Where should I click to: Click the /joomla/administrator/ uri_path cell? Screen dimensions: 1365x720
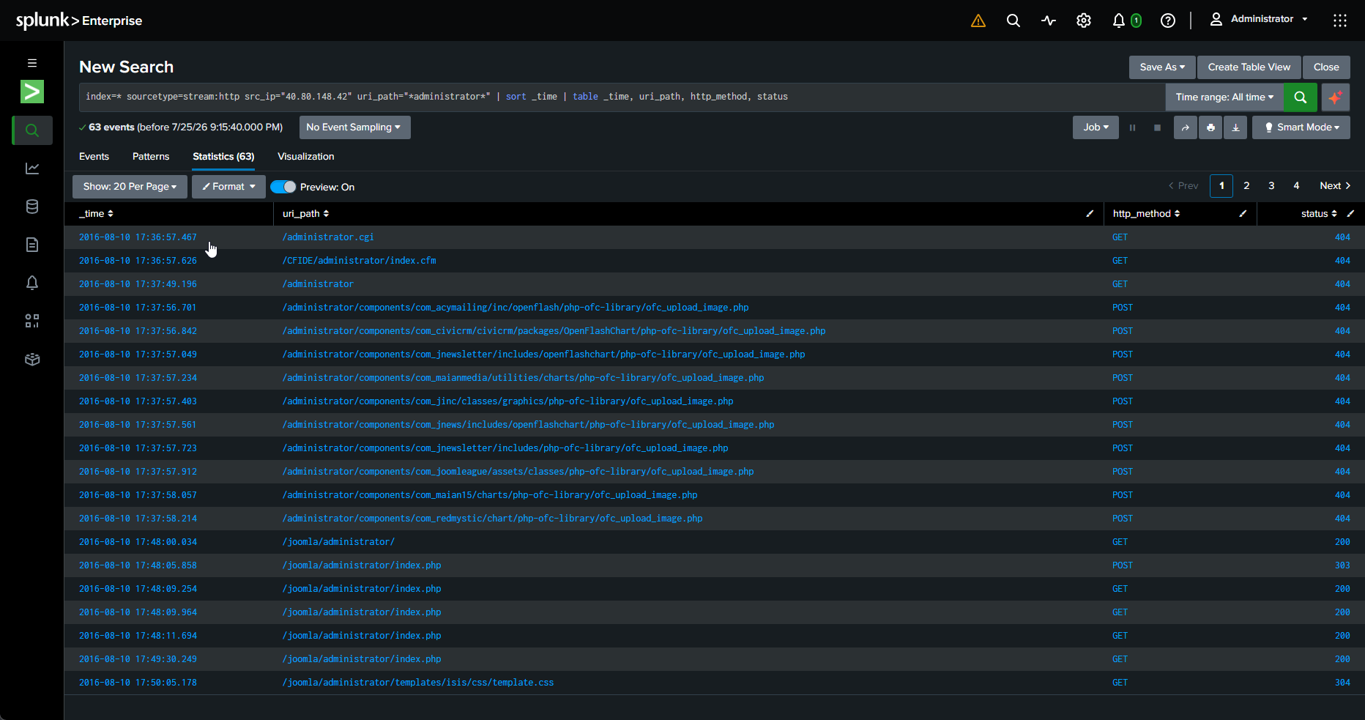338,542
